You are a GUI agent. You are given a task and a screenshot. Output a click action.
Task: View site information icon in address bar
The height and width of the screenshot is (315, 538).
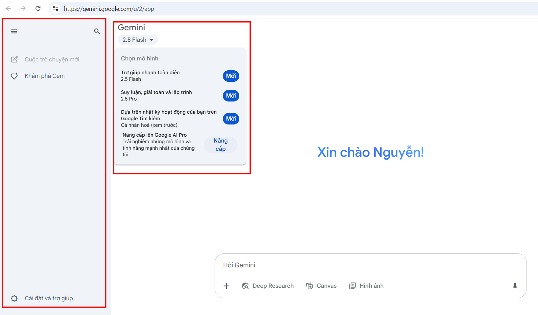click(x=56, y=9)
